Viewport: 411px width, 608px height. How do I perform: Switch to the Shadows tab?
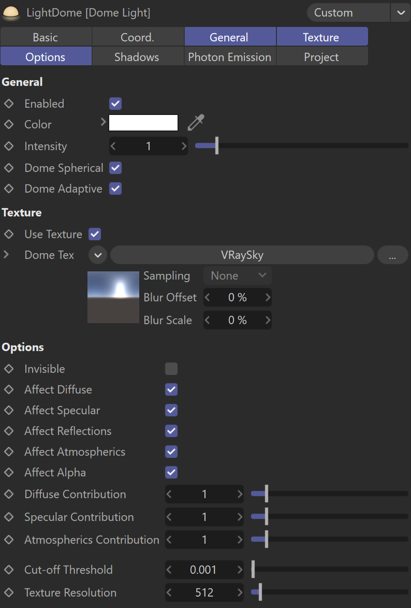click(x=137, y=57)
